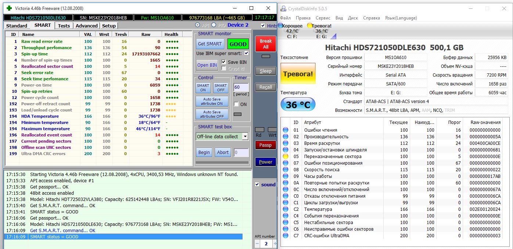Uncheck the Save BIN checkbox
The width and height of the screenshot is (513, 249).
coord(224,62)
